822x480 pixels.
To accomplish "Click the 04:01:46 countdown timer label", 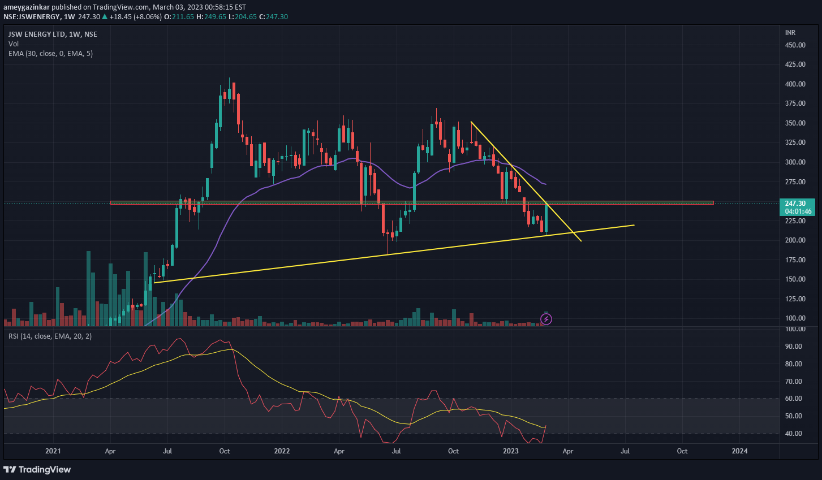I will click(x=798, y=211).
